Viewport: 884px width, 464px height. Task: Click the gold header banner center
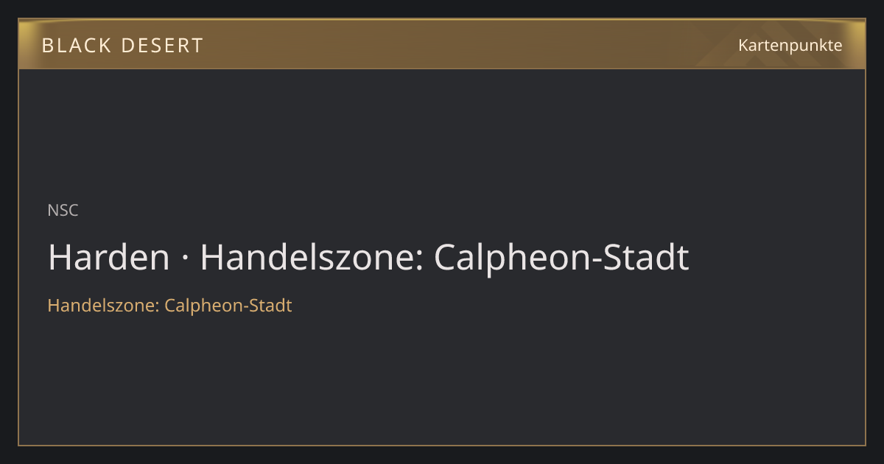pyautogui.click(x=442, y=44)
